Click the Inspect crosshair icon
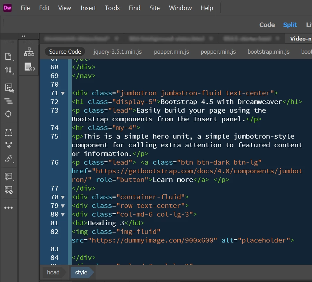The image size is (312, 282). click(8, 114)
